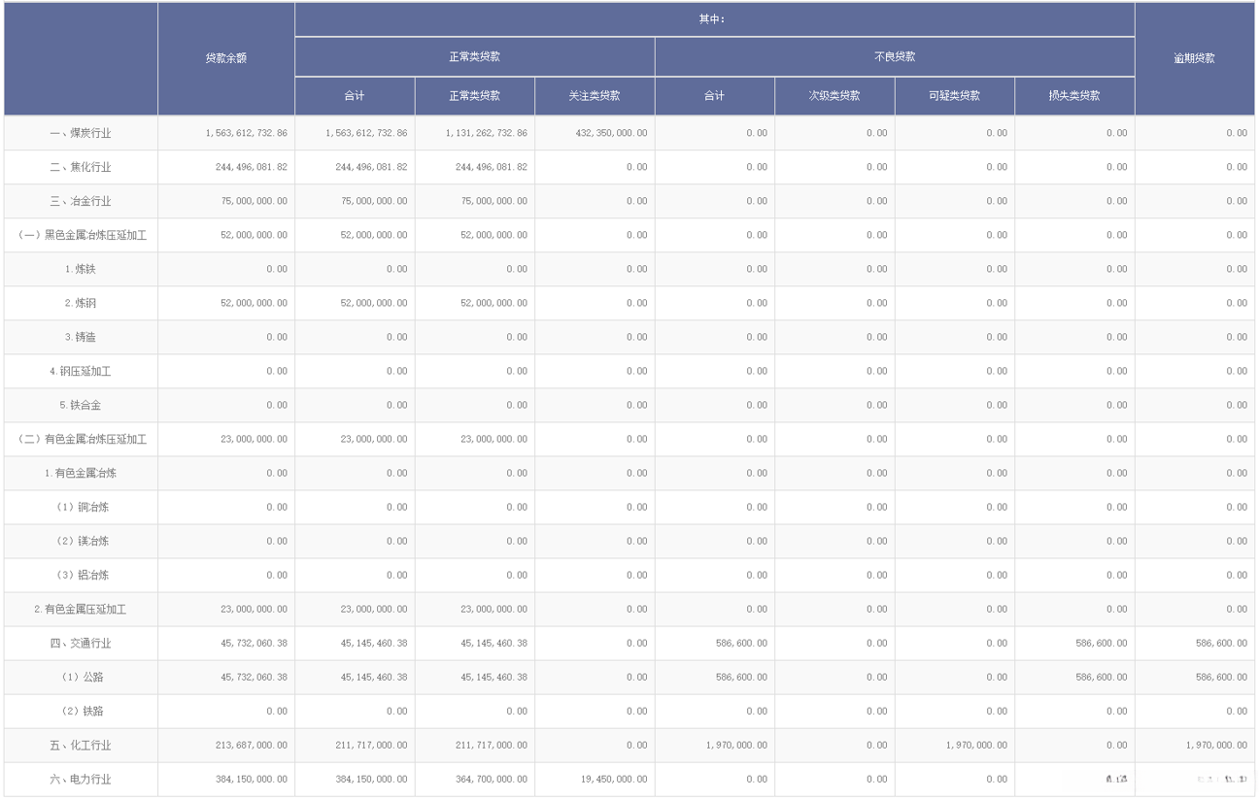Click the 次级类贷款 column header
Viewport: 1259px width, 800px height.
pyautogui.click(x=834, y=96)
